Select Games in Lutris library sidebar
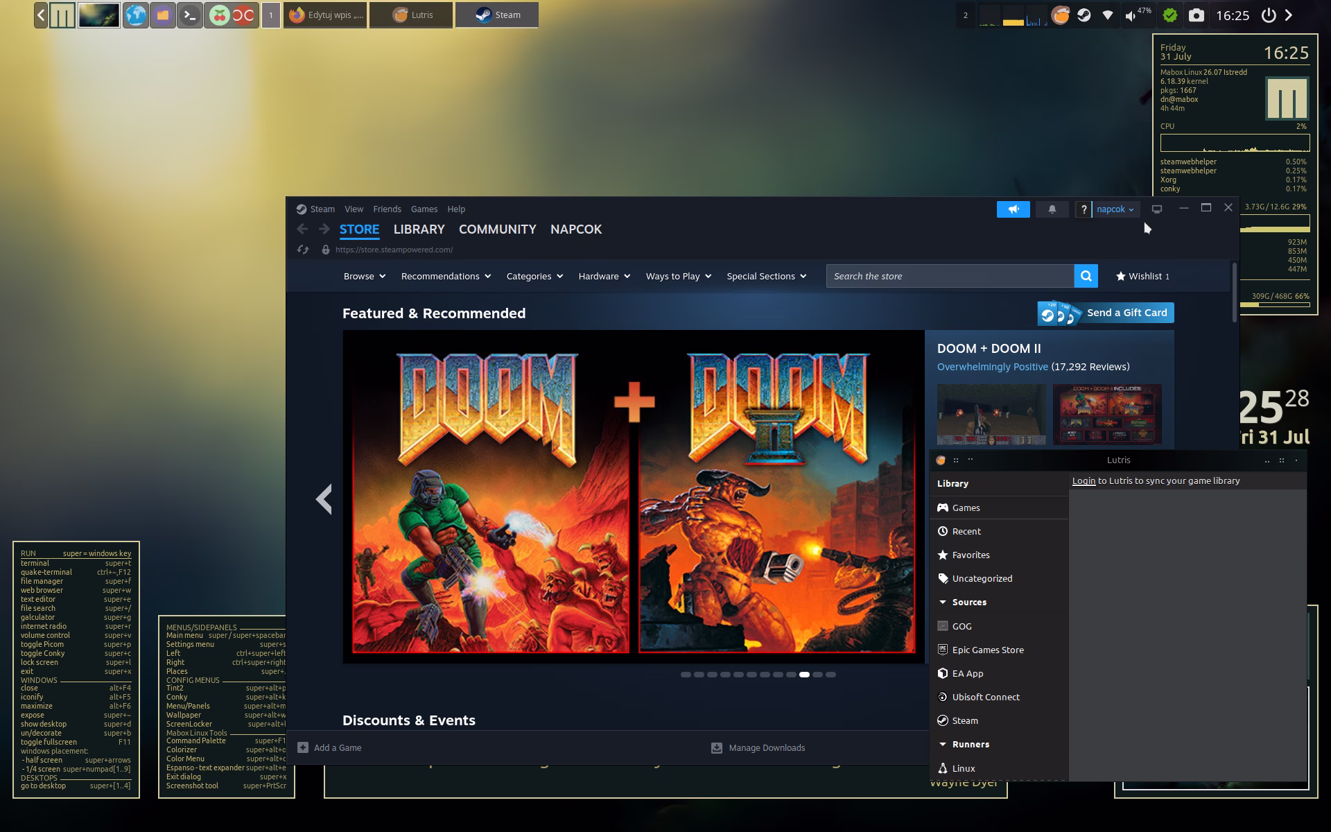The image size is (1331, 832). pyautogui.click(x=998, y=508)
